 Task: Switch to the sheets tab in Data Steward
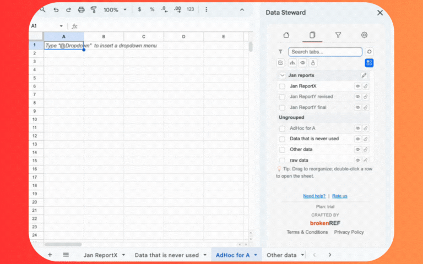[x=312, y=35]
